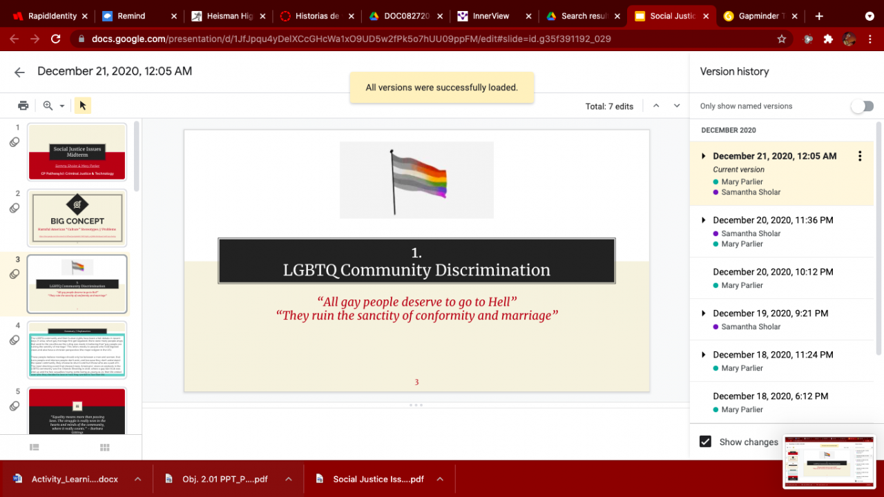The image size is (884, 497).
Task: Switch to the Historias de tab
Action: click(x=316, y=16)
